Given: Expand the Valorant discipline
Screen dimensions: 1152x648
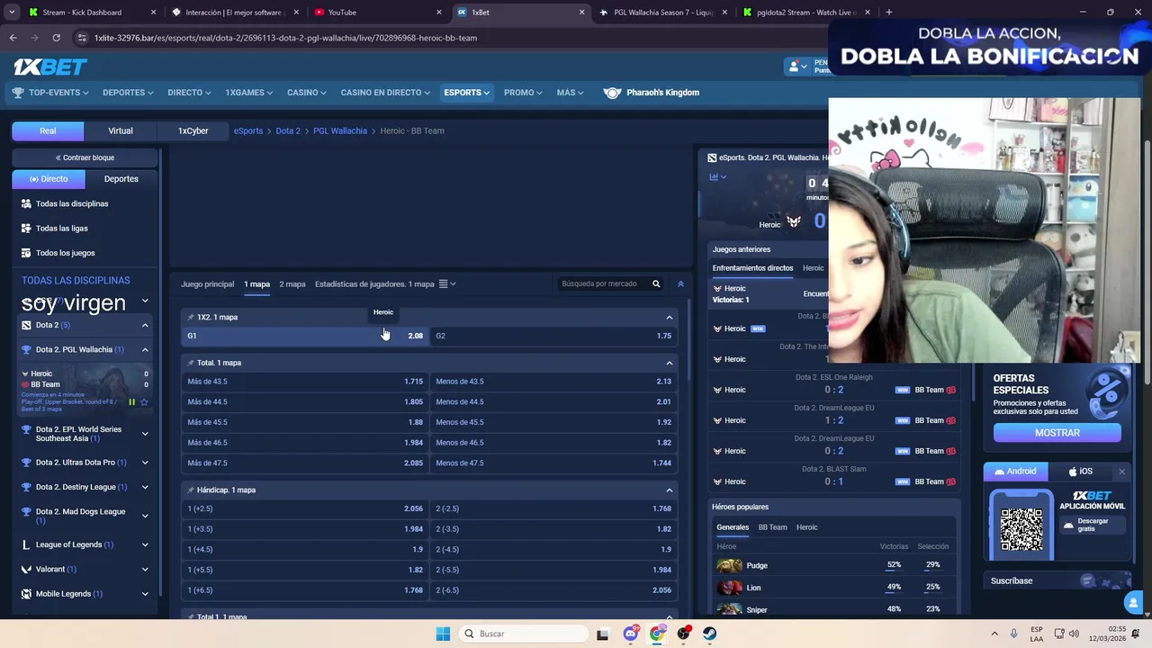Looking at the screenshot, I should pos(145,569).
